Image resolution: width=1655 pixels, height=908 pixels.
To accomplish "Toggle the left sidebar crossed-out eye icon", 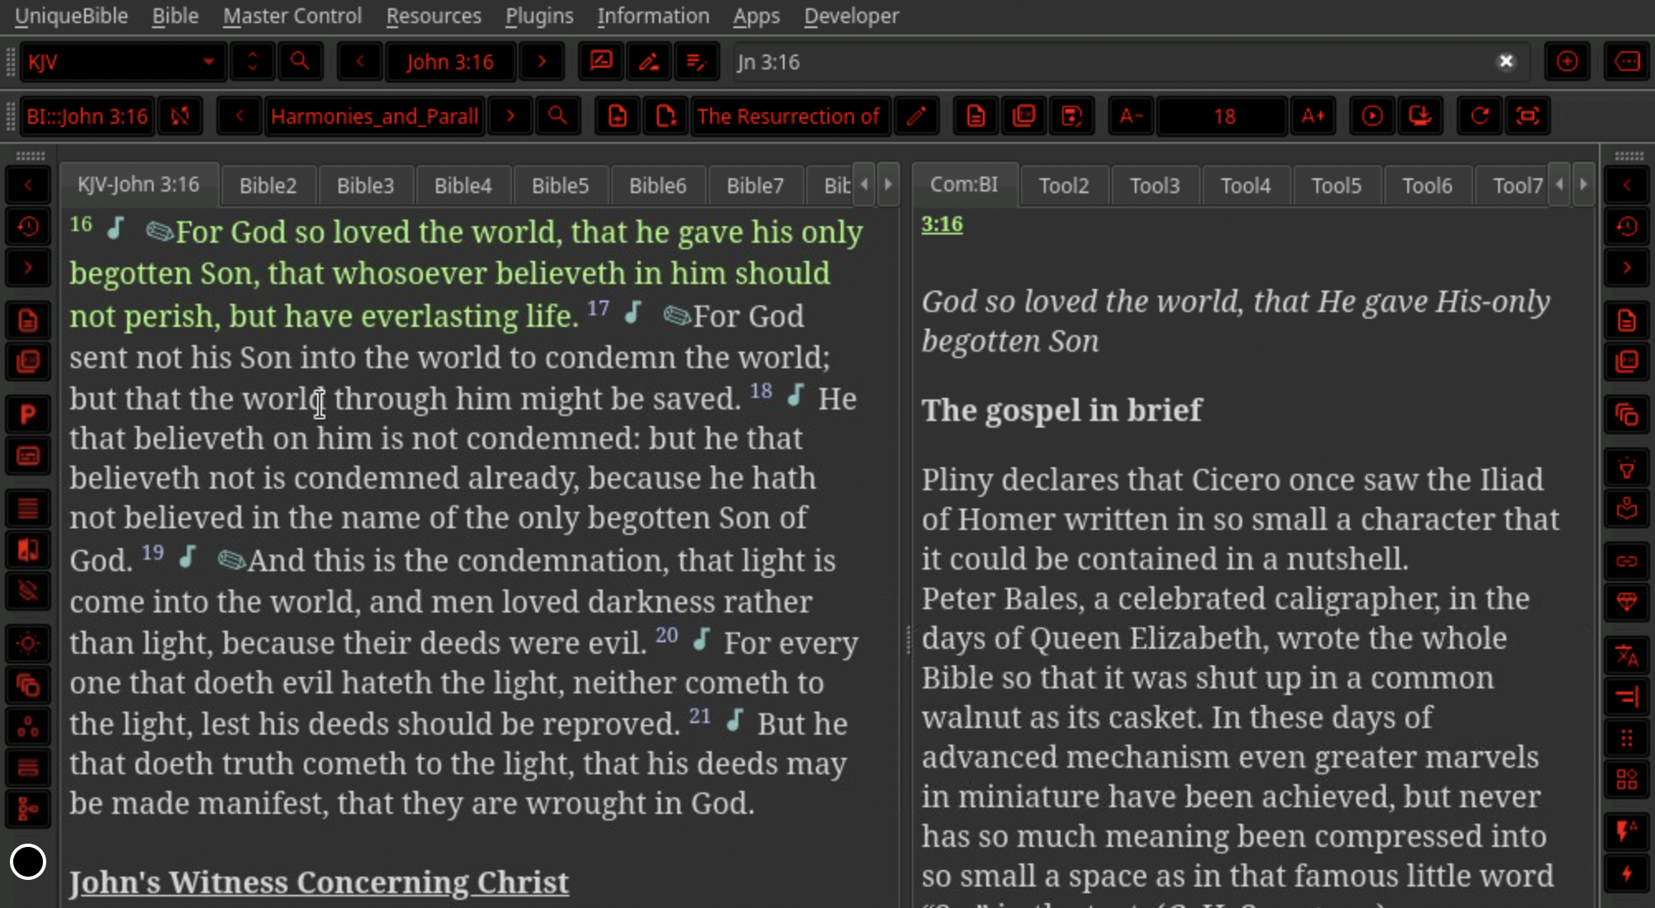I will [28, 591].
